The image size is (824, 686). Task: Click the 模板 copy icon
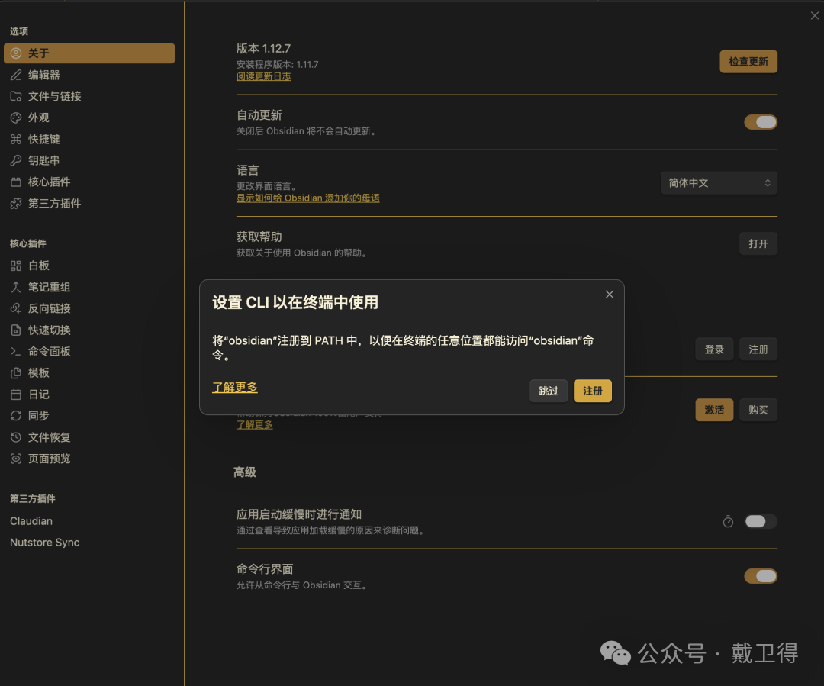(16, 372)
